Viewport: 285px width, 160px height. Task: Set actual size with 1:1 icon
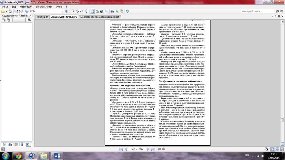pos(73,11)
